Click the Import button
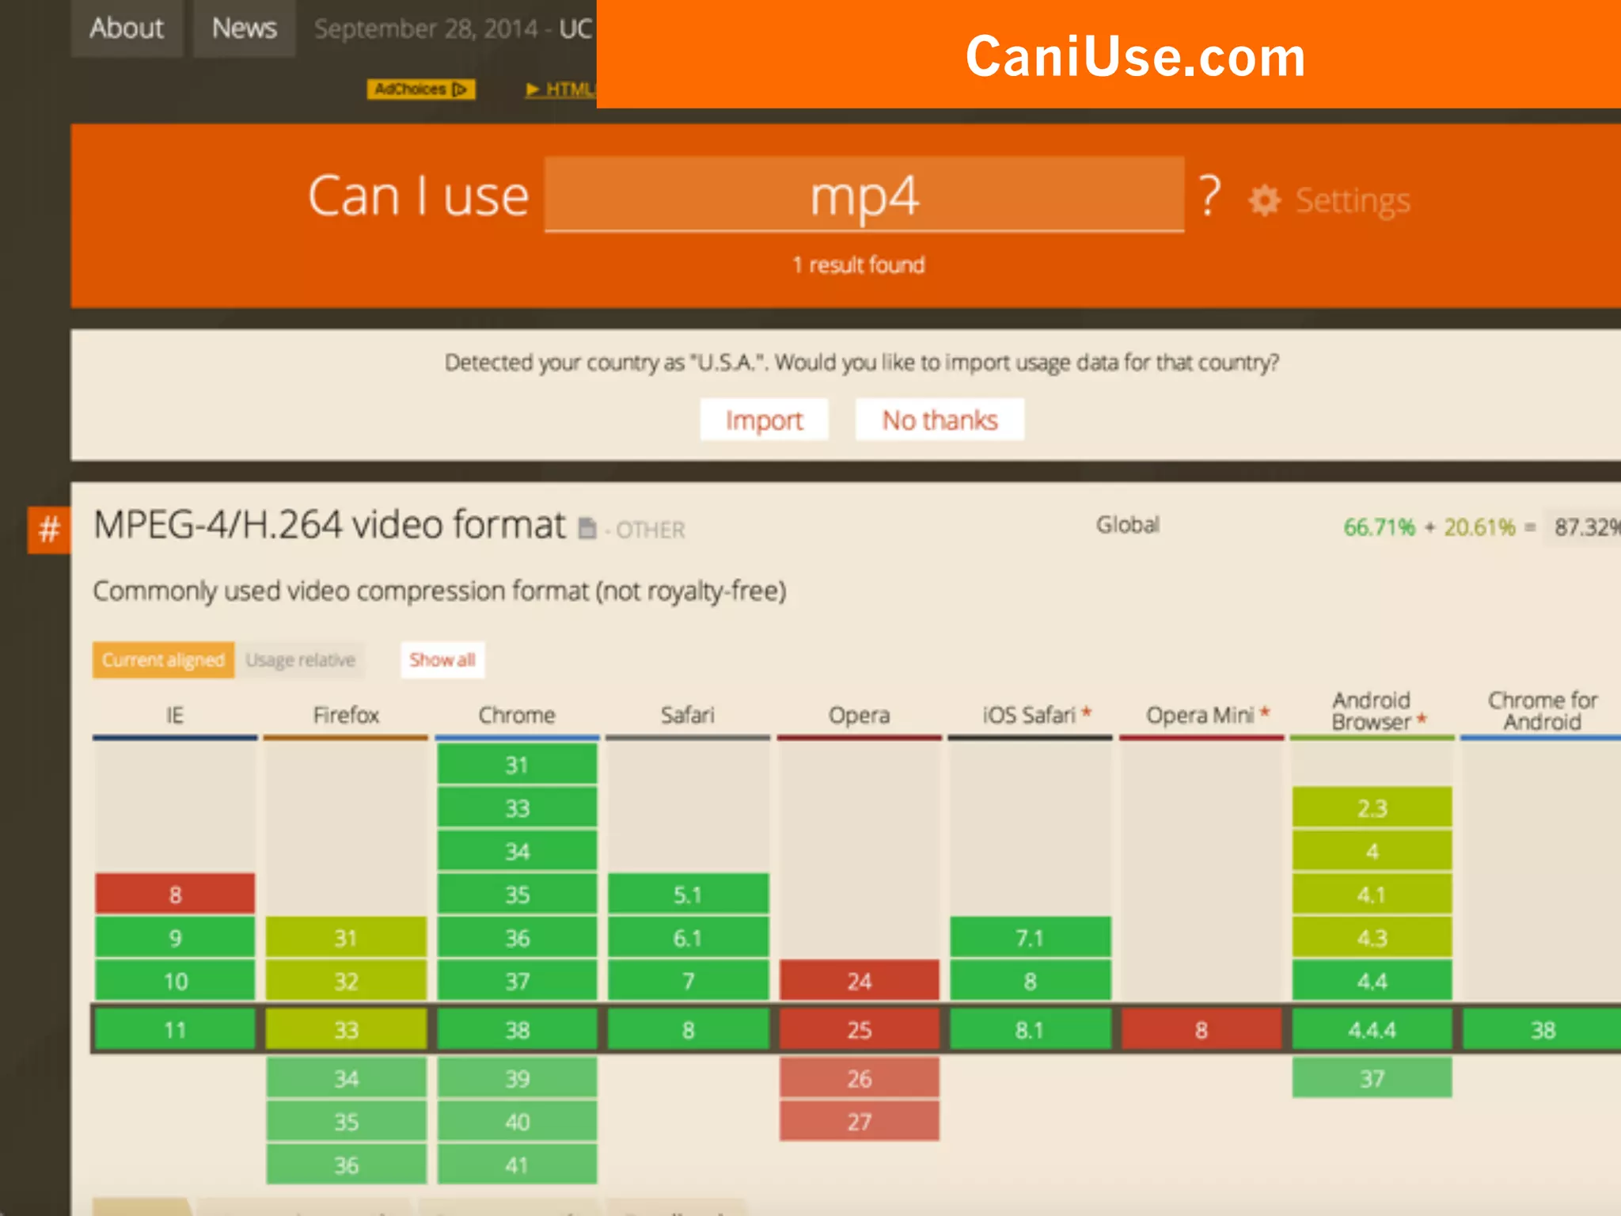1621x1216 pixels. click(764, 420)
